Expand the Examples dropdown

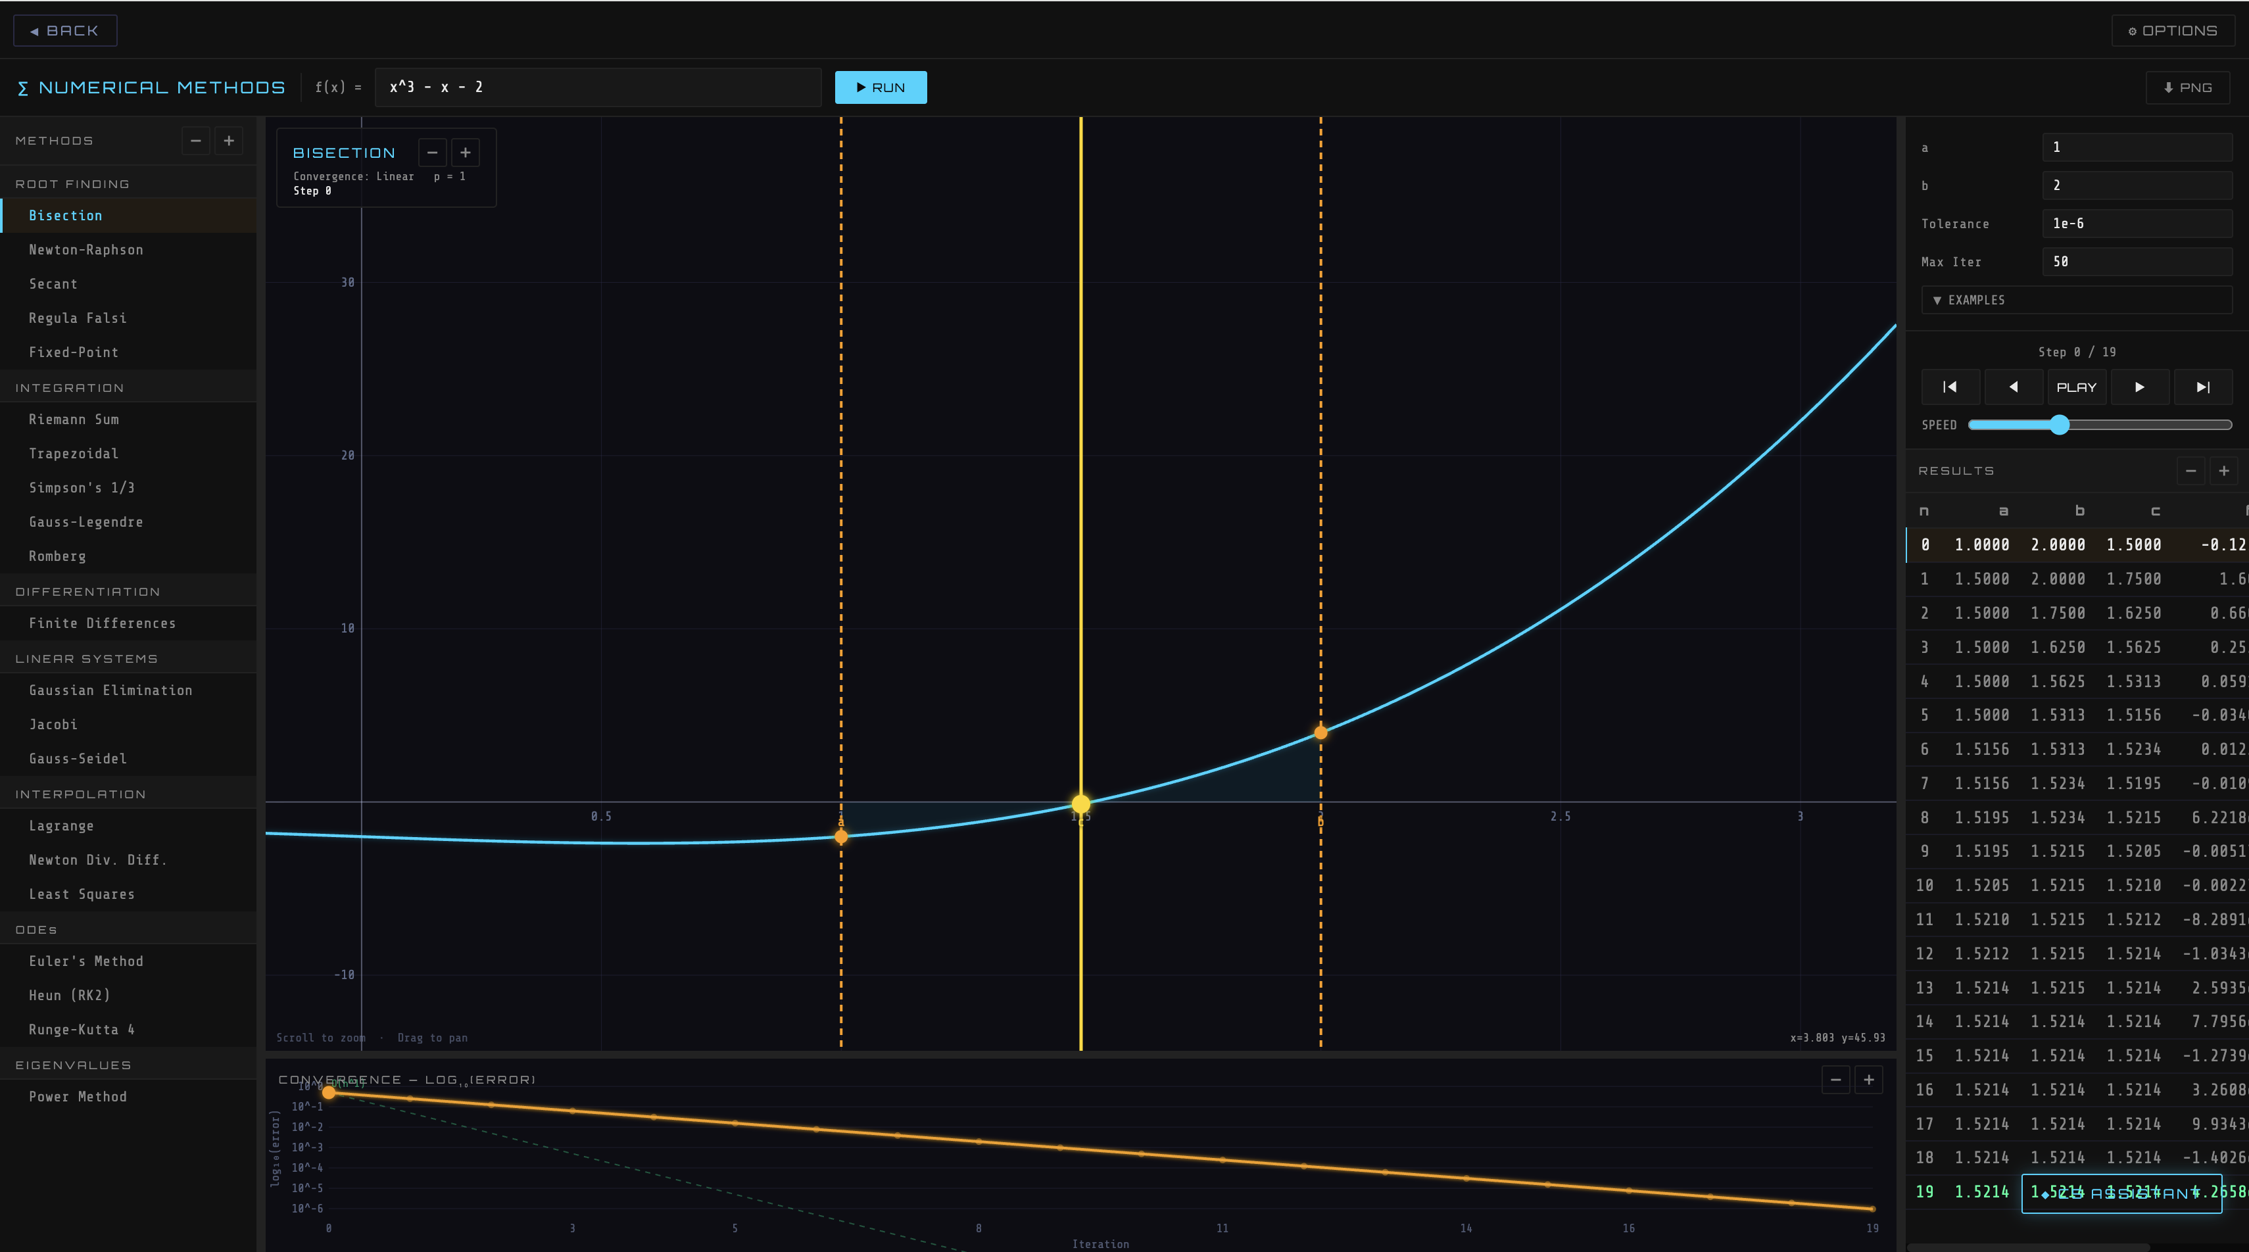point(2076,299)
